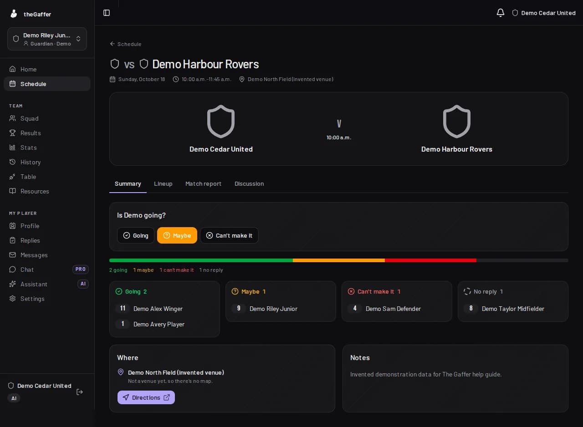Click Demo Harbour Rovers shield crest
Image resolution: width=583 pixels, height=427 pixels.
457,122
